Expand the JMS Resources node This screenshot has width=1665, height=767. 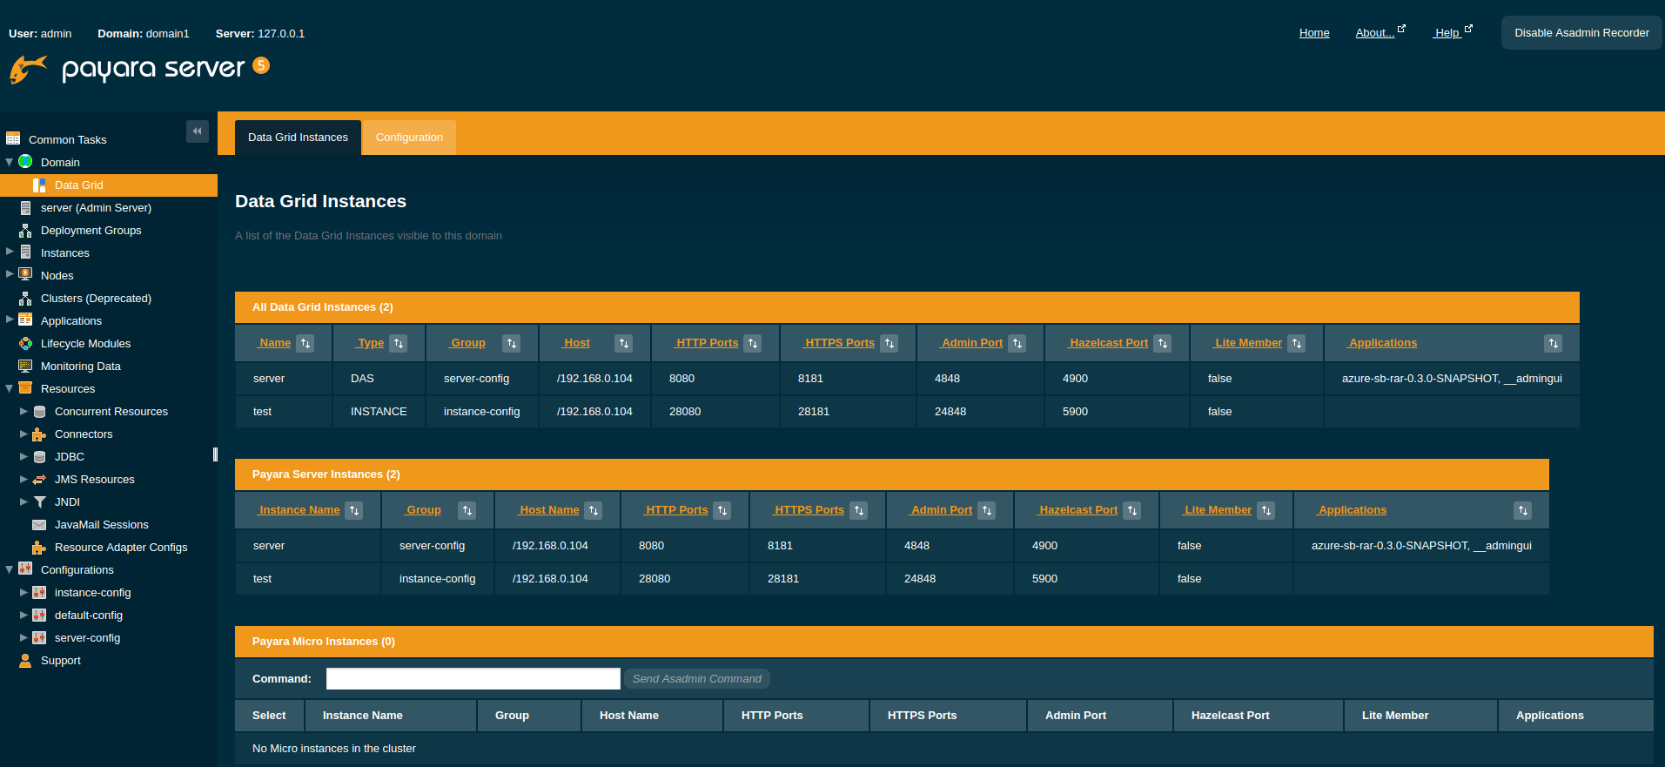point(23,479)
